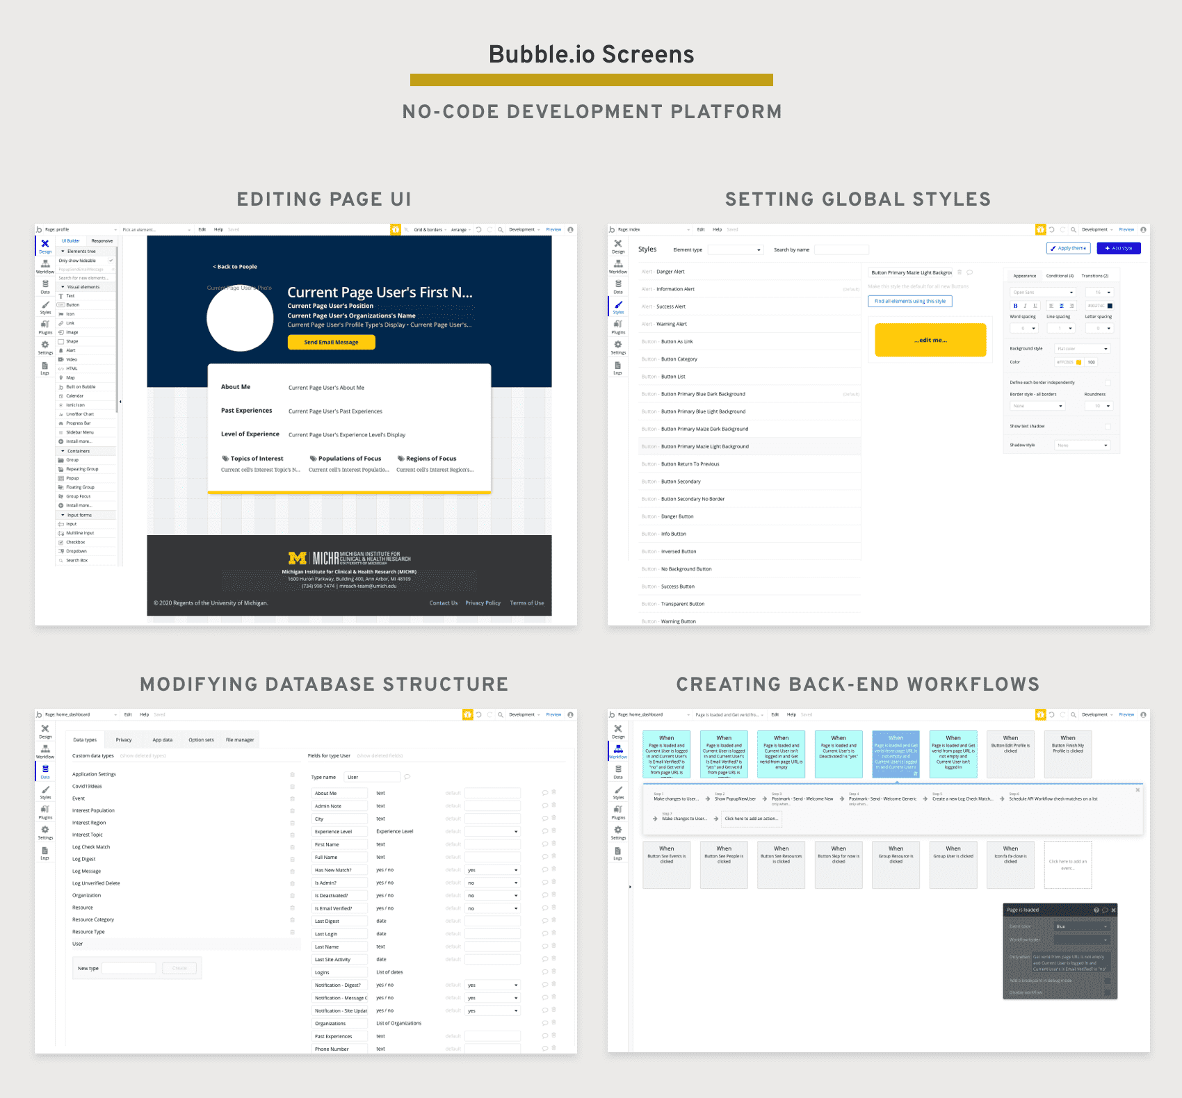1182x1098 pixels.
Task: Open Data sidebar icon in Global Styles screen
Action: 618,287
